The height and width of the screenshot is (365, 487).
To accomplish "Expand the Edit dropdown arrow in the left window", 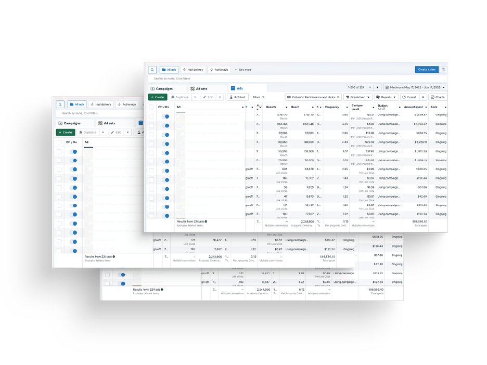I will tap(127, 132).
